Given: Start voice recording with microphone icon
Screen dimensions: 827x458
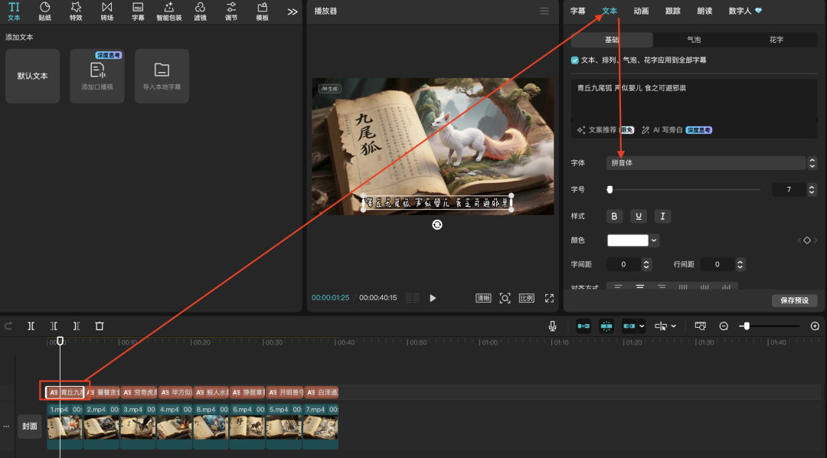Looking at the screenshot, I should point(552,326).
